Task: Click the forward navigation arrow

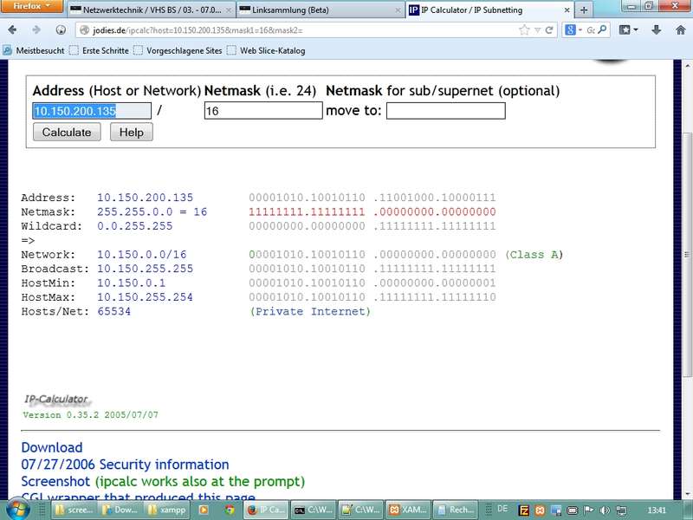Action: 36,30
